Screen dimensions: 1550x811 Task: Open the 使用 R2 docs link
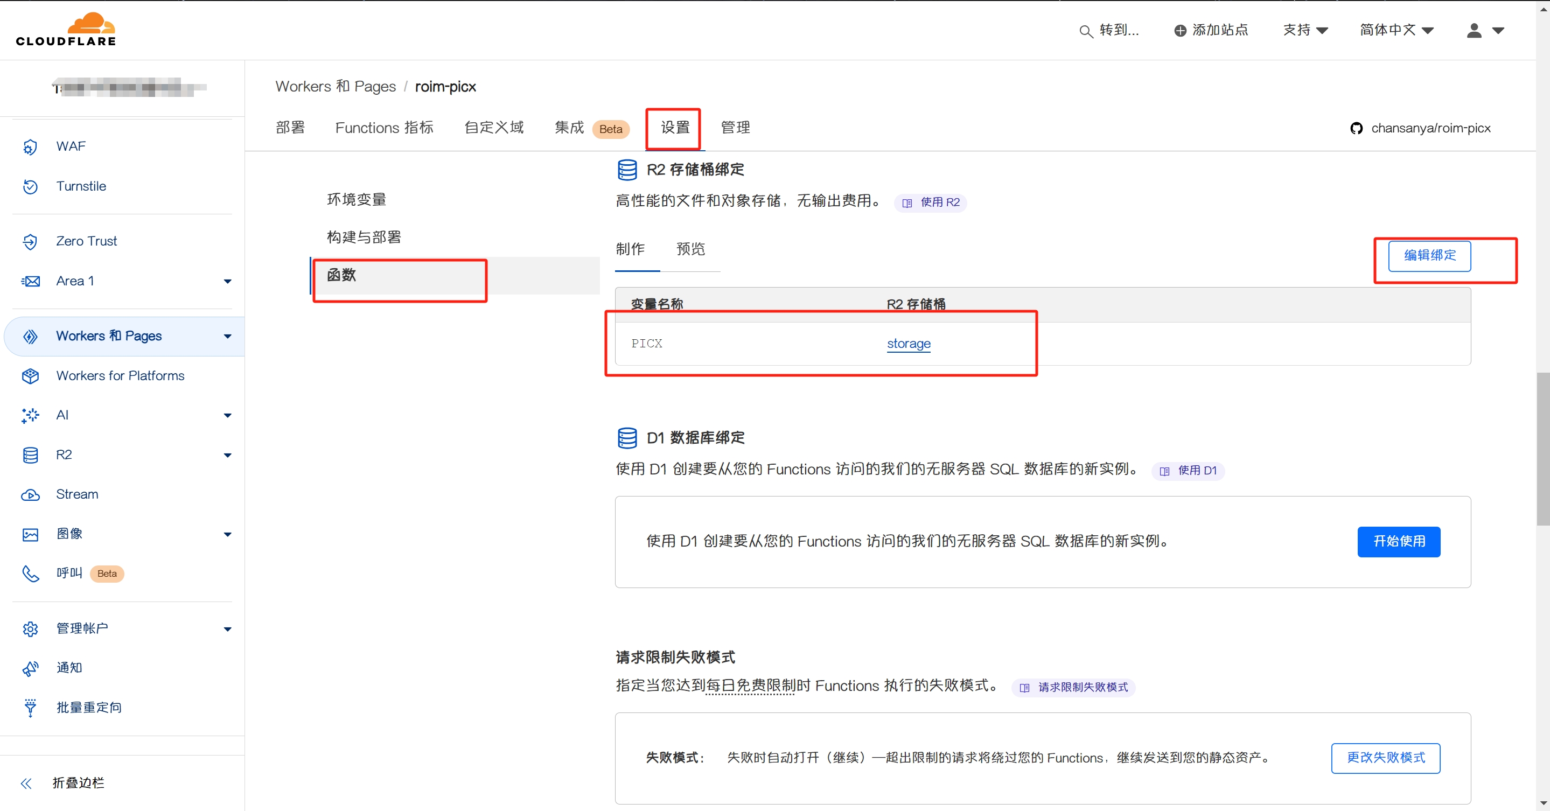(x=931, y=202)
